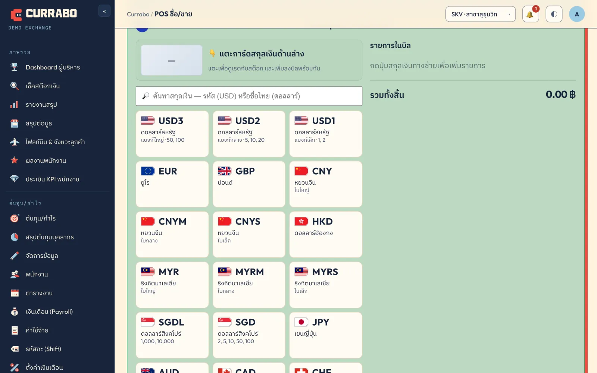Select the USD3 currency card
The image size is (597, 373).
pyautogui.click(x=172, y=134)
